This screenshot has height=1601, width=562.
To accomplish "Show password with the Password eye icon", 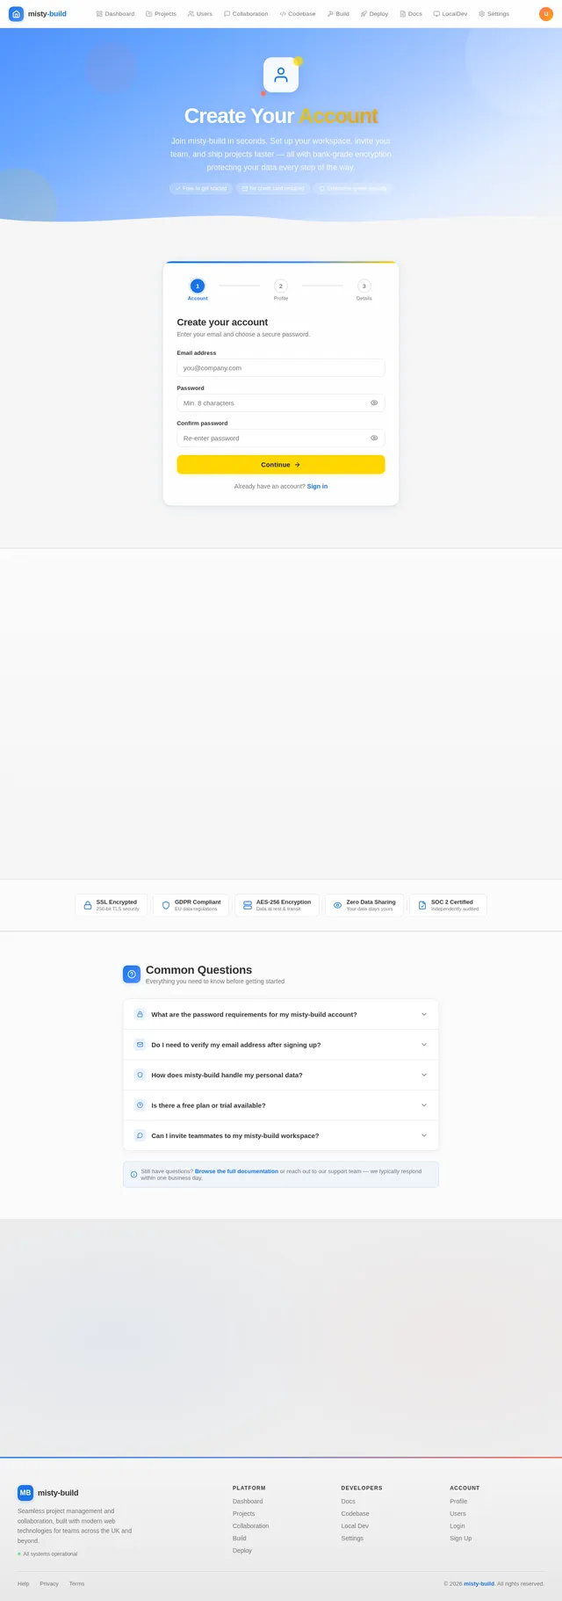I will (374, 403).
